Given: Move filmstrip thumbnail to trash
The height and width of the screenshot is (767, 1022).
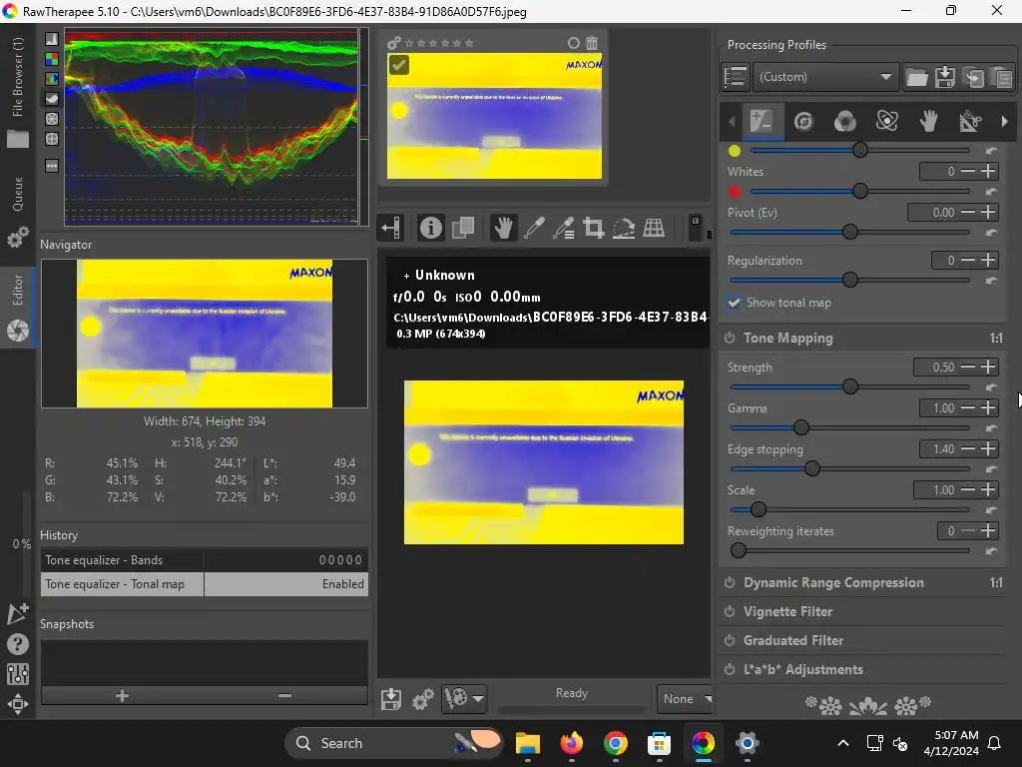Looking at the screenshot, I should click(x=592, y=43).
